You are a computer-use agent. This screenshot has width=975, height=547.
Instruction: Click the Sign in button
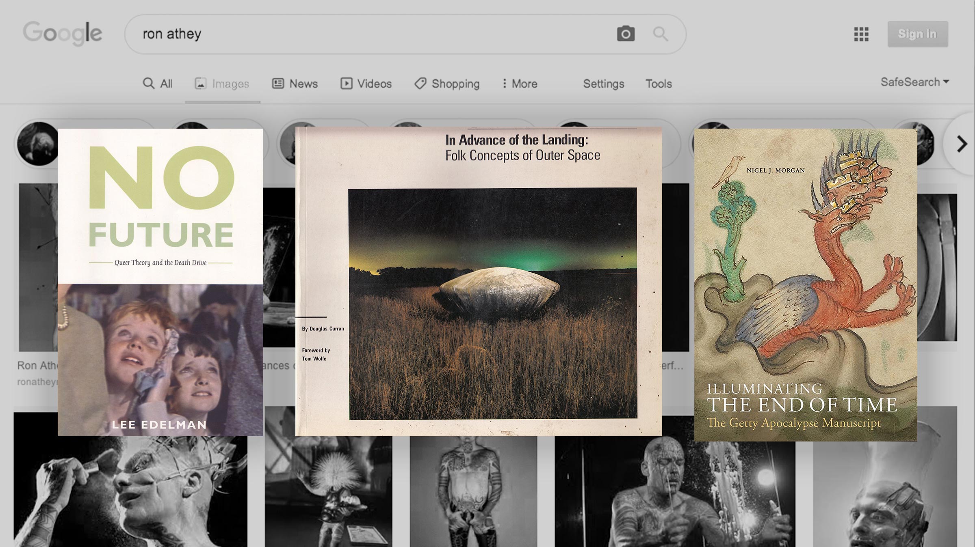tap(918, 34)
